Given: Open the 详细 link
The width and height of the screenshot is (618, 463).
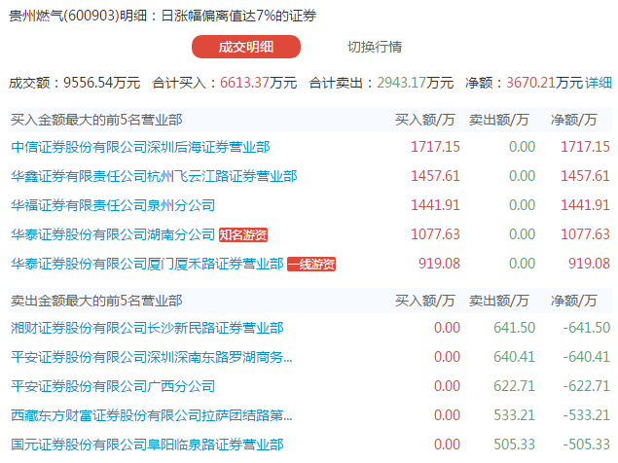Looking at the screenshot, I should coord(598,83).
